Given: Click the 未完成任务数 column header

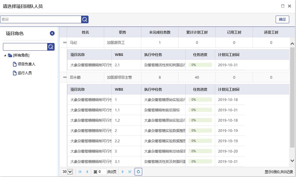Looking at the screenshot, I should [x=160, y=32].
